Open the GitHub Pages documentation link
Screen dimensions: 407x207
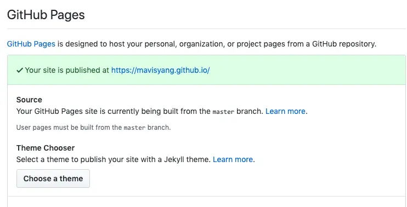coord(31,44)
